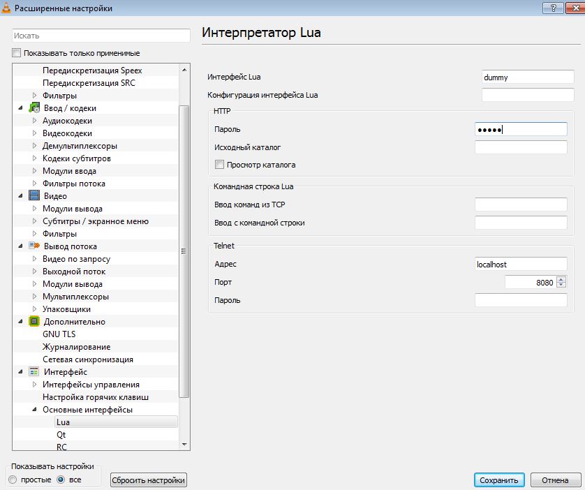
Task: Click the Искать search field
Action: point(101,36)
